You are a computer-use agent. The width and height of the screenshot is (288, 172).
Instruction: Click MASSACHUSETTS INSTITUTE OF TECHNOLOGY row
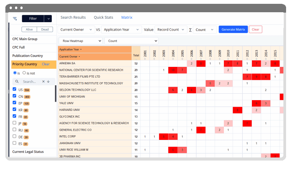[91, 83]
